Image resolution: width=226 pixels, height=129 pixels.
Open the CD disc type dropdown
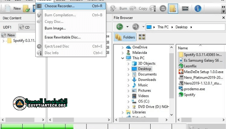pos(27,27)
